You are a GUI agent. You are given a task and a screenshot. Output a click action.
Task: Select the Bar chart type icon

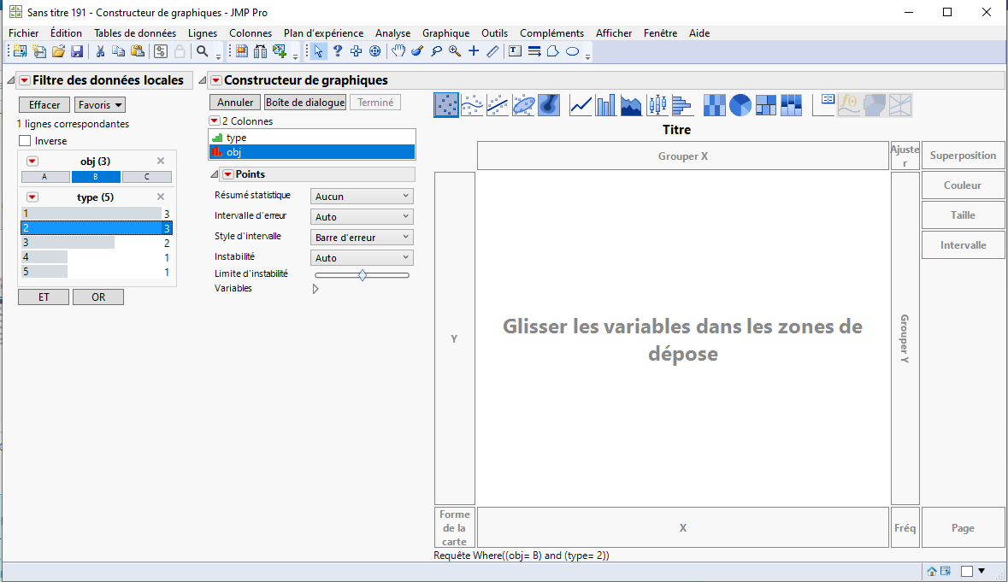click(x=605, y=105)
